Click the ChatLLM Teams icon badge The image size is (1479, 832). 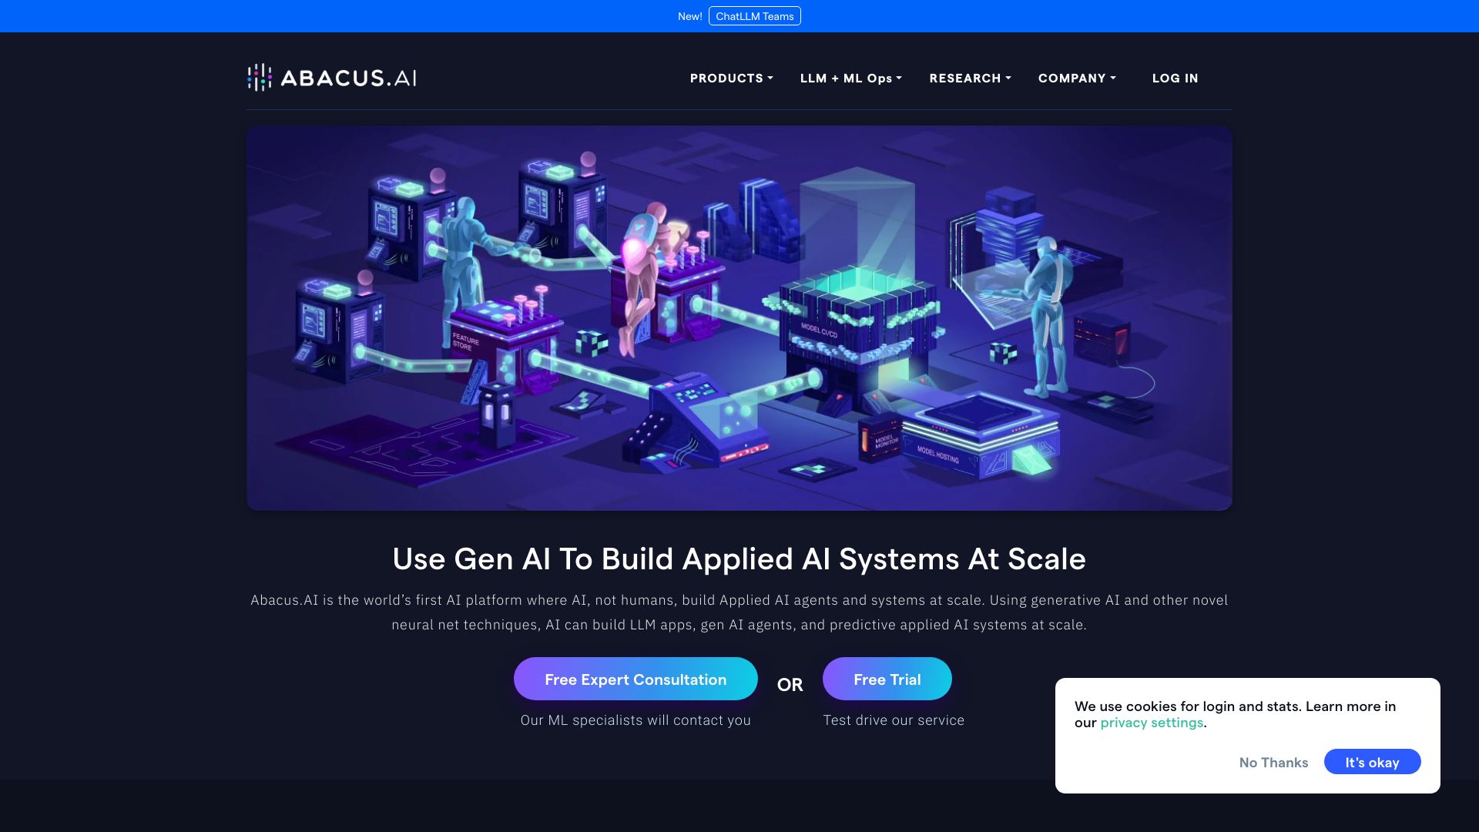tap(755, 16)
